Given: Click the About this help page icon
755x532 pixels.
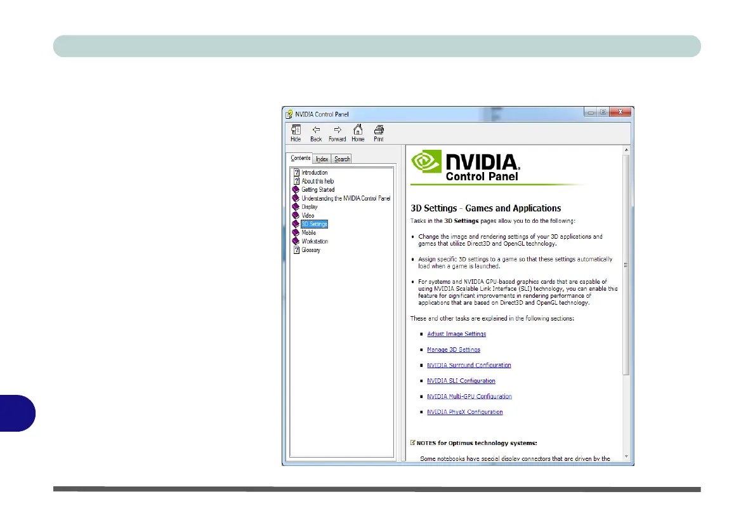Looking at the screenshot, I should click(297, 181).
